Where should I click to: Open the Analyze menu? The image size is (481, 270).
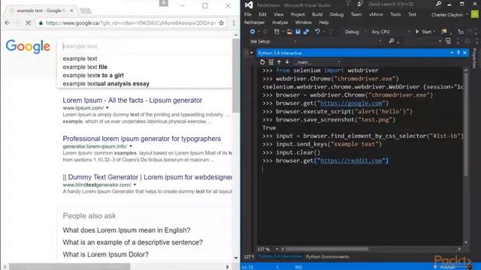pyautogui.click(x=280, y=22)
